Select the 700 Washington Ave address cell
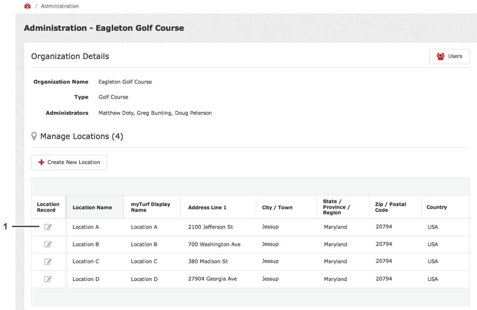 (x=214, y=244)
